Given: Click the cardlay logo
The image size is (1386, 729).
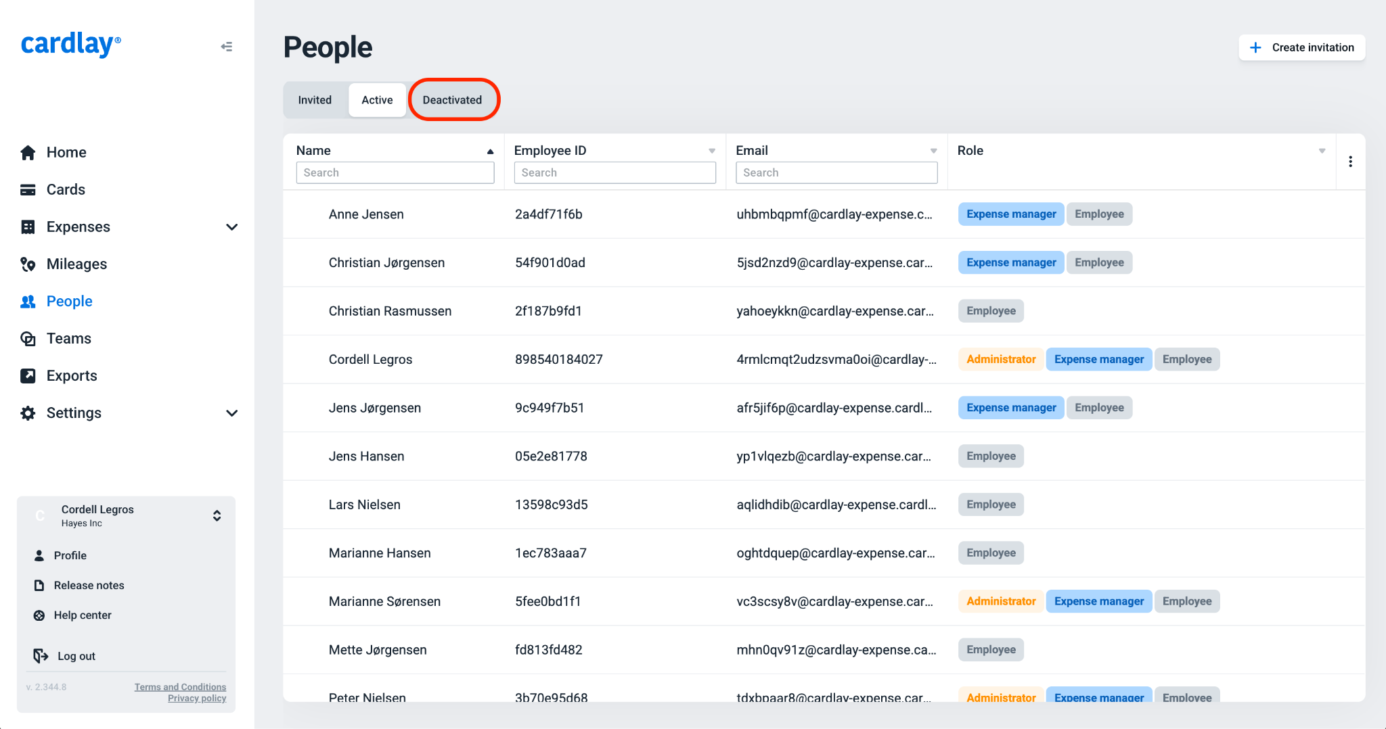Looking at the screenshot, I should click(x=71, y=44).
